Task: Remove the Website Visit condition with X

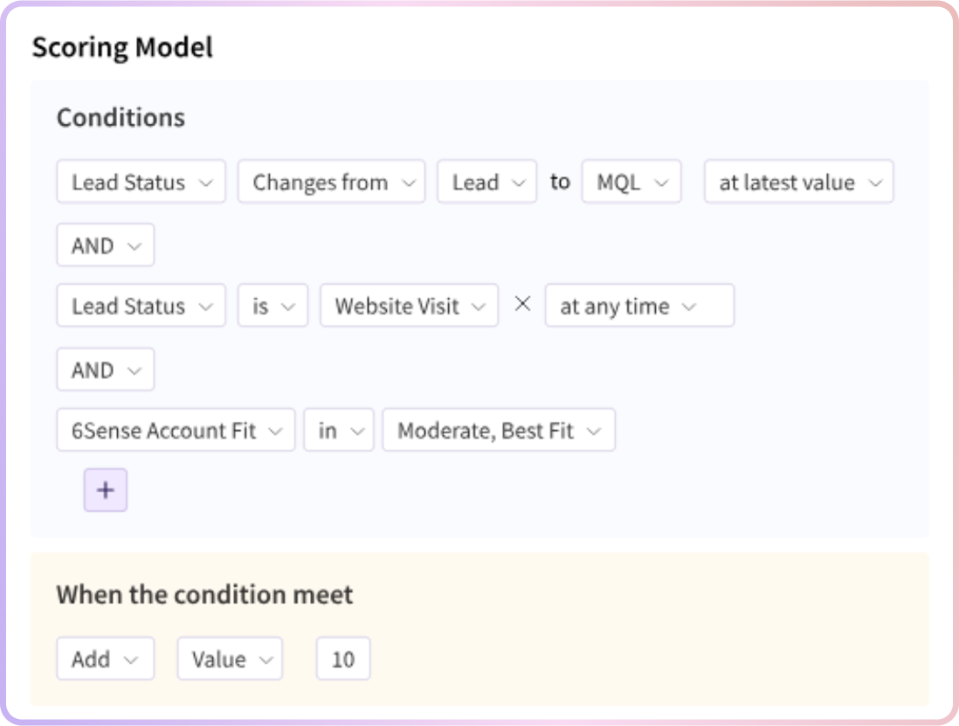Action: pyautogui.click(x=522, y=304)
